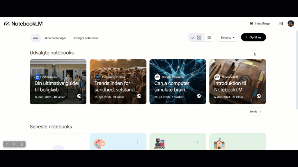Viewport: 298px width, 167px height.
Task: Select the Alle filter chip
Action: (x=36, y=38)
